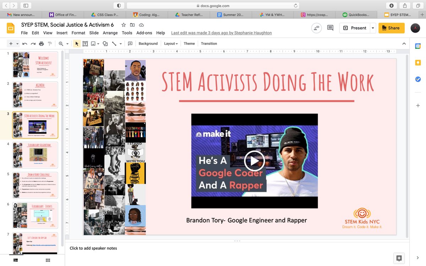The width and height of the screenshot is (426, 266).
Task: Select slide 4 Flocabulary Algorithm thumbnail
Action: [x=35, y=155]
